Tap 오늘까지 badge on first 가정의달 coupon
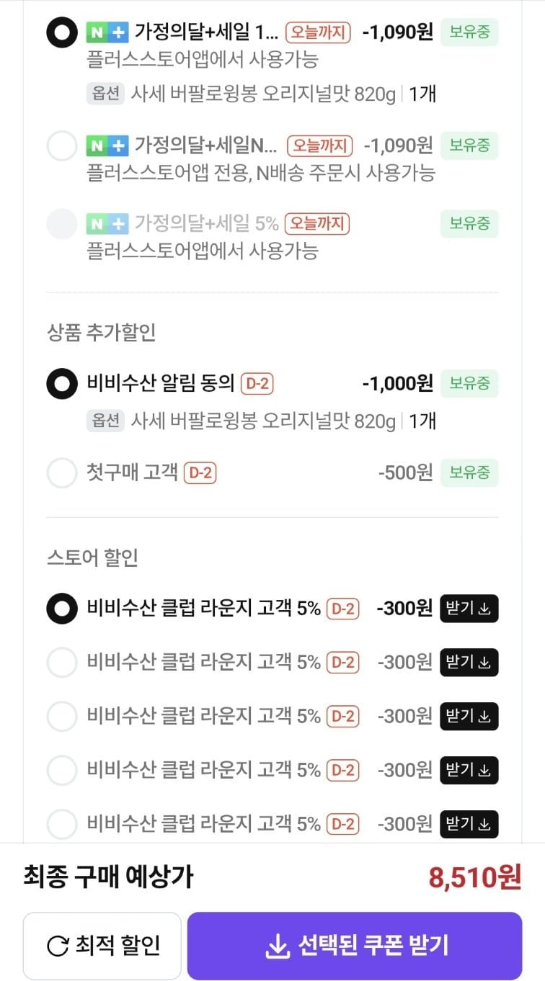This screenshot has width=545, height=981. [x=318, y=33]
